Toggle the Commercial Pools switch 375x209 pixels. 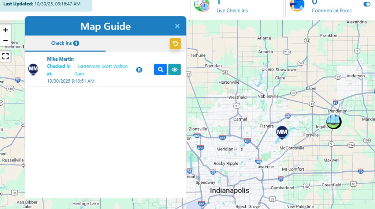[x=367, y=4]
